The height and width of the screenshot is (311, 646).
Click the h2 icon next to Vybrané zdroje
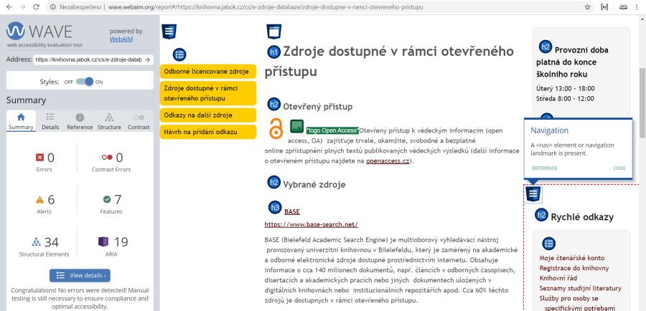point(273,182)
